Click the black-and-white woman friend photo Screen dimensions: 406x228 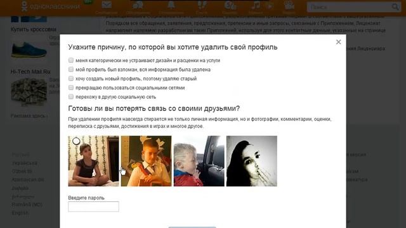252,161
